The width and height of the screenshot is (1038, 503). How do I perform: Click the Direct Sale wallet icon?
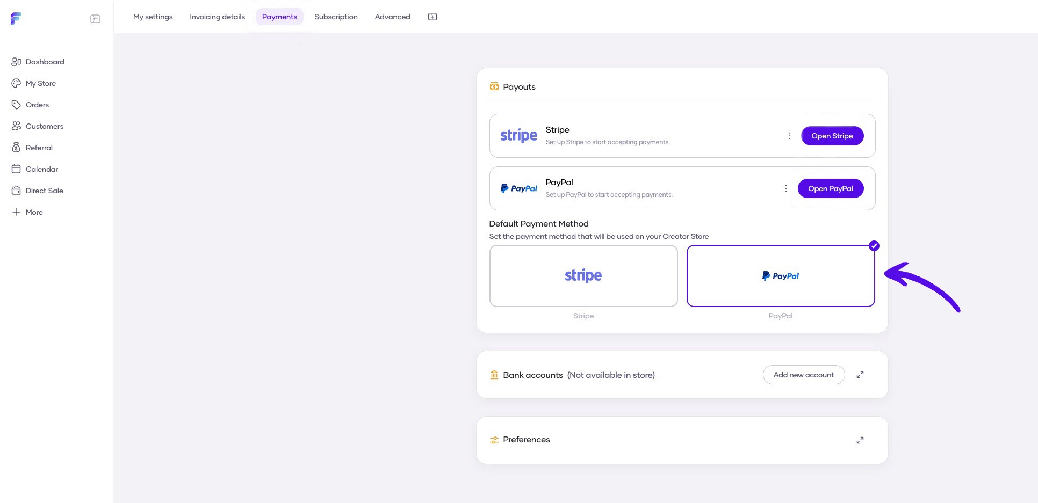tap(16, 191)
